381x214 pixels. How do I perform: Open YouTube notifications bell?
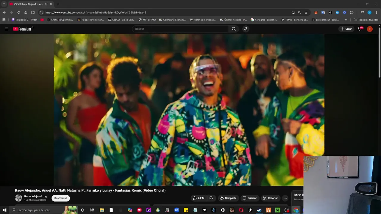coord(360,29)
